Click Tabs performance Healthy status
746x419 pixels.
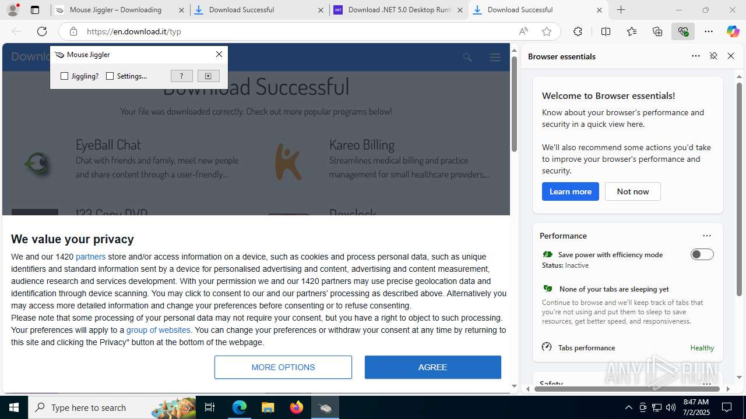pyautogui.click(x=702, y=347)
